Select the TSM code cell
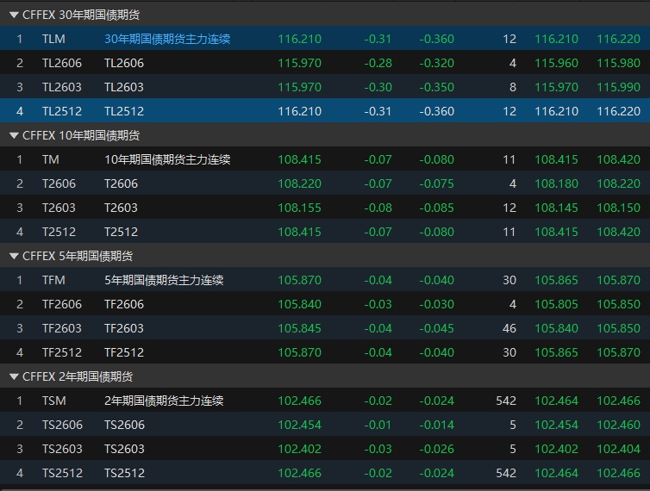 pyautogui.click(x=54, y=401)
